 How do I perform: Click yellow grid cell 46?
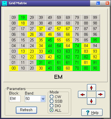[x=50, y=34]
